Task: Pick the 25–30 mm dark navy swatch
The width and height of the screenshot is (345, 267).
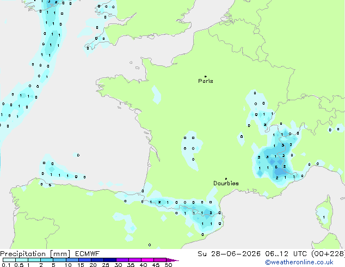Action: tap(110, 260)
